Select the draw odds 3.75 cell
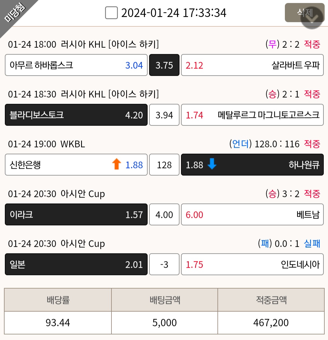 pos(164,65)
